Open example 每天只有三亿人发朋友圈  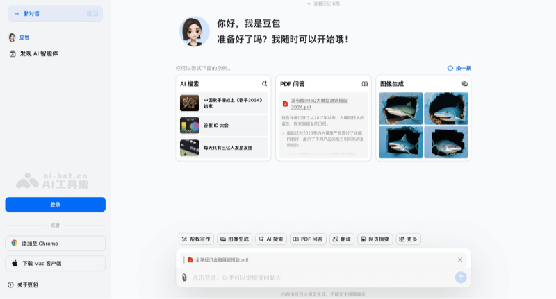(x=223, y=148)
